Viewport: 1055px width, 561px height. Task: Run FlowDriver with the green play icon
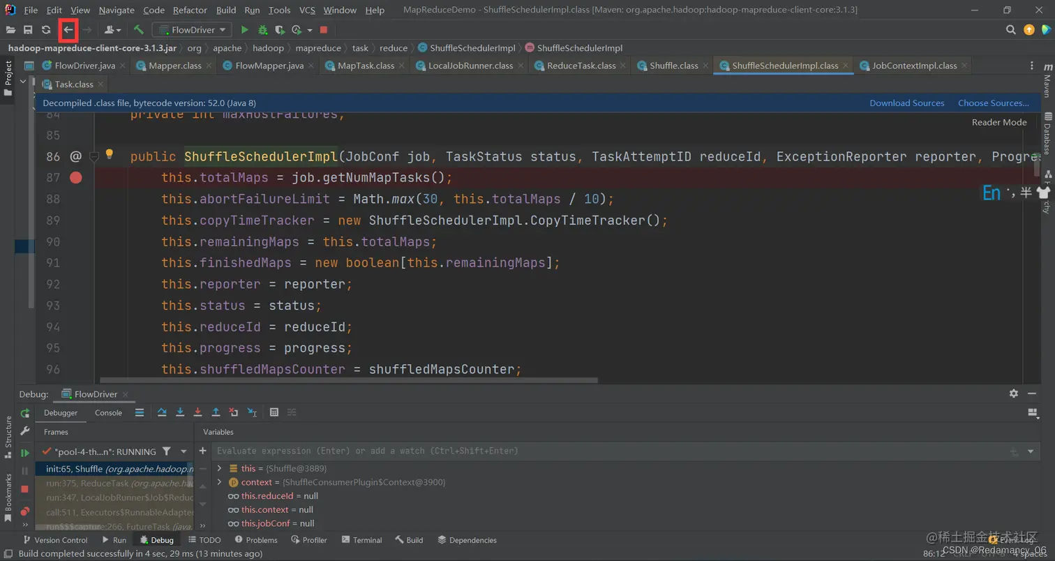click(244, 30)
